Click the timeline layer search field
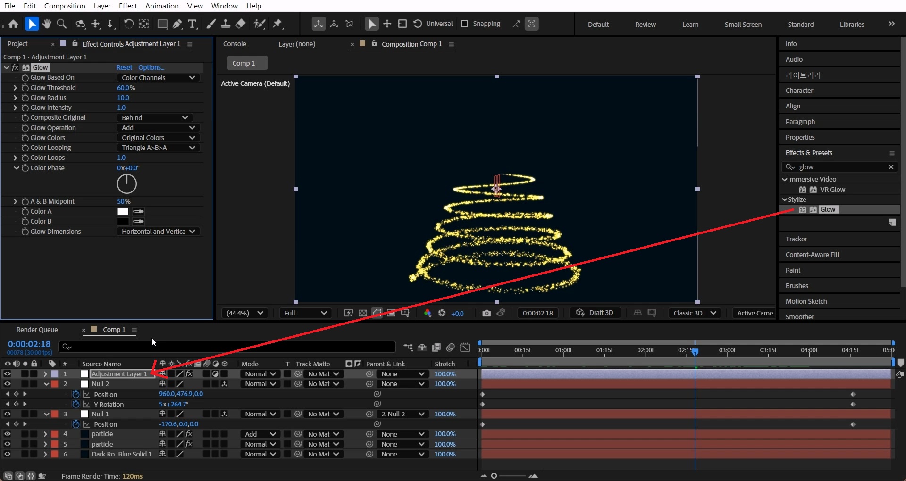The width and height of the screenshot is (906, 481). point(227,347)
